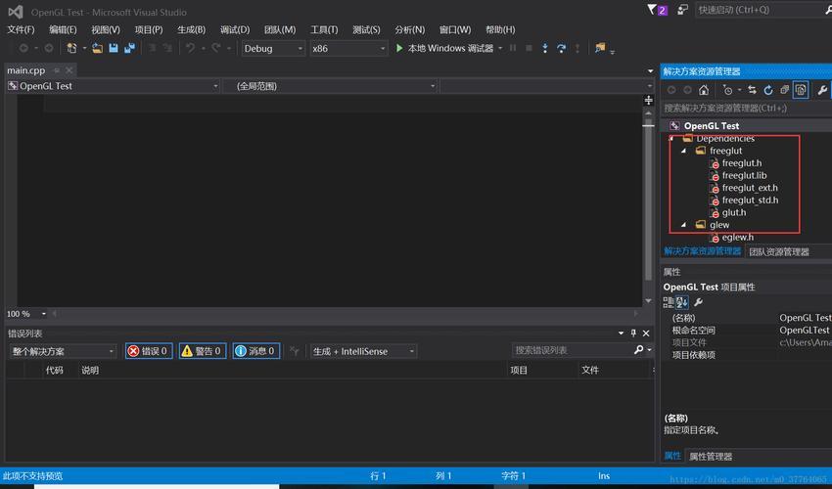Toggle alphabetical sort in Properties panel

(x=682, y=302)
